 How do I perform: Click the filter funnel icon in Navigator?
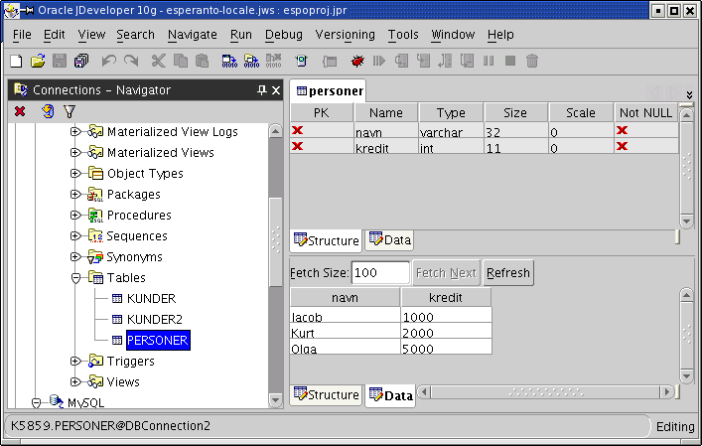pos(70,111)
